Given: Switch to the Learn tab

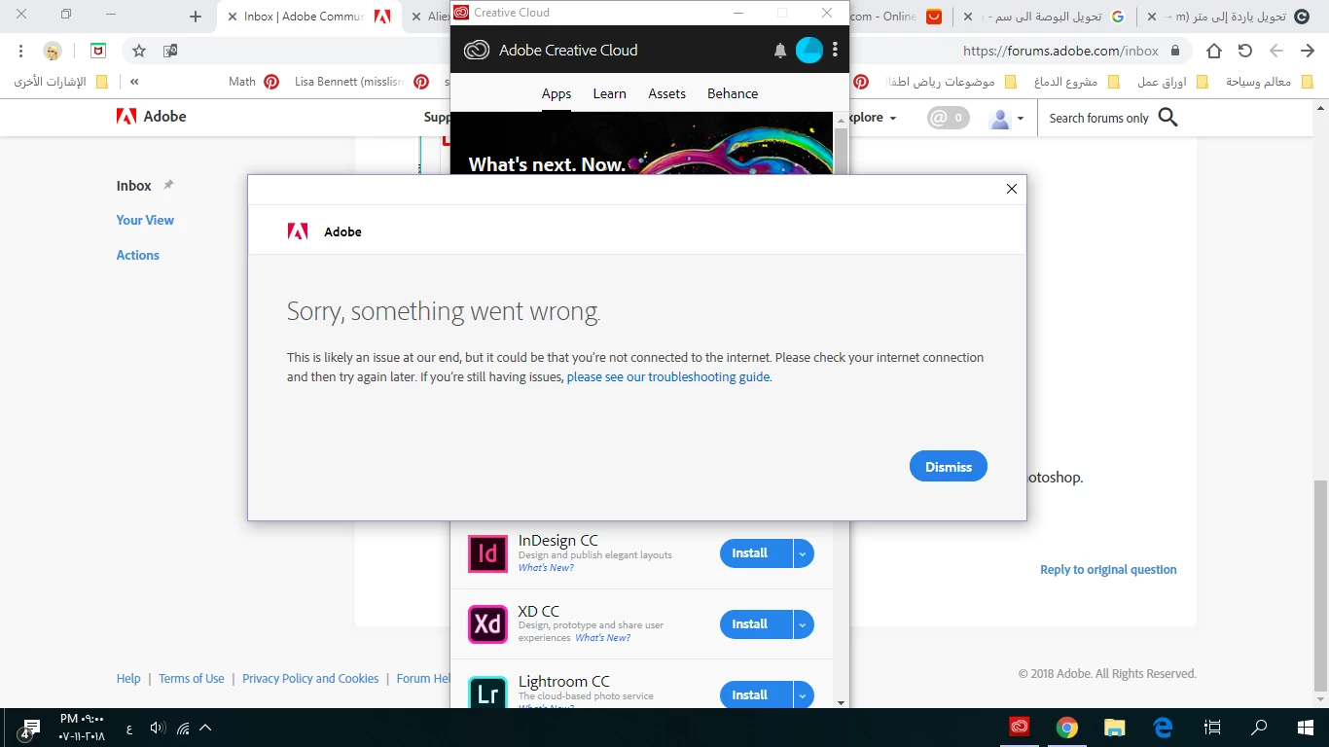Looking at the screenshot, I should click(x=609, y=93).
